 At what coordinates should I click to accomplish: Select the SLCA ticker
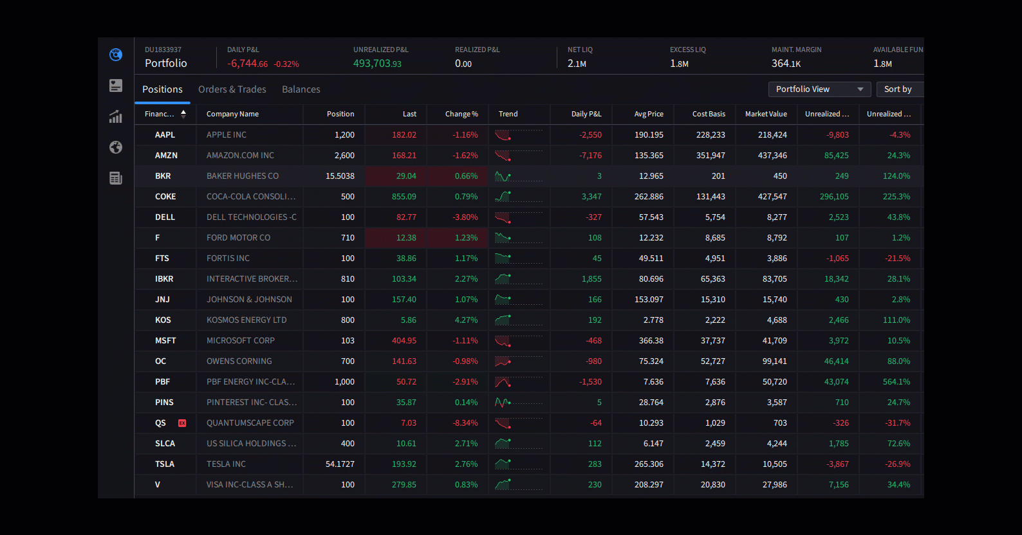pyautogui.click(x=165, y=444)
